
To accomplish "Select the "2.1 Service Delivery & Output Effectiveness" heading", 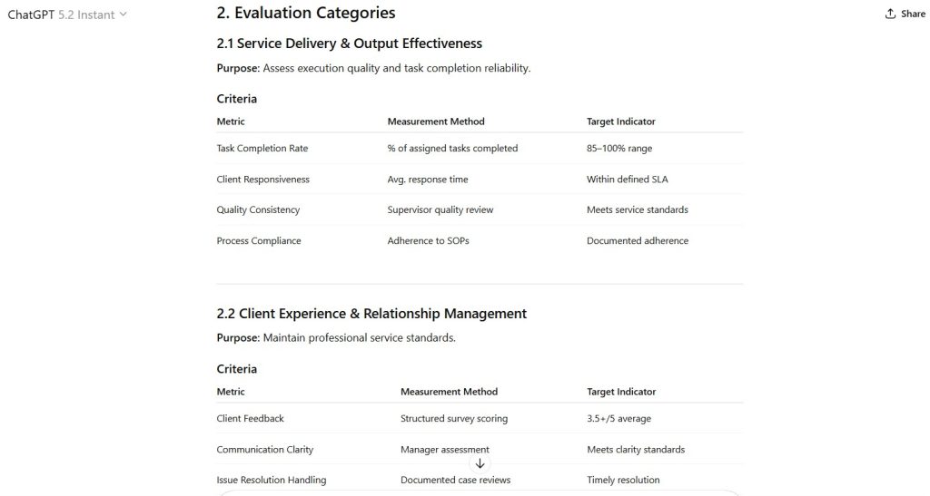I will click(349, 44).
